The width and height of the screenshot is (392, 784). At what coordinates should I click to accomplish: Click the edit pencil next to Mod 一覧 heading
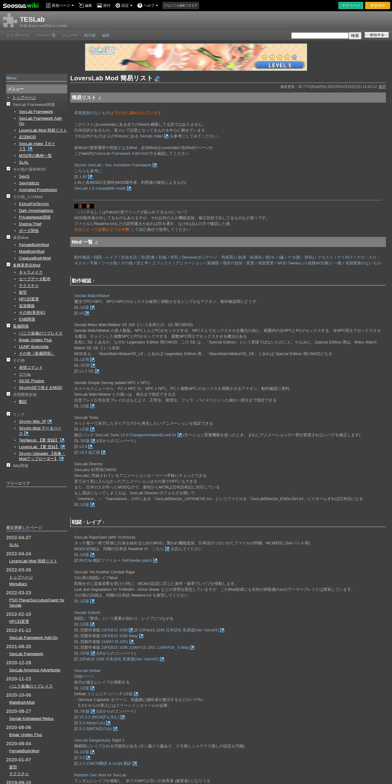click(96, 242)
